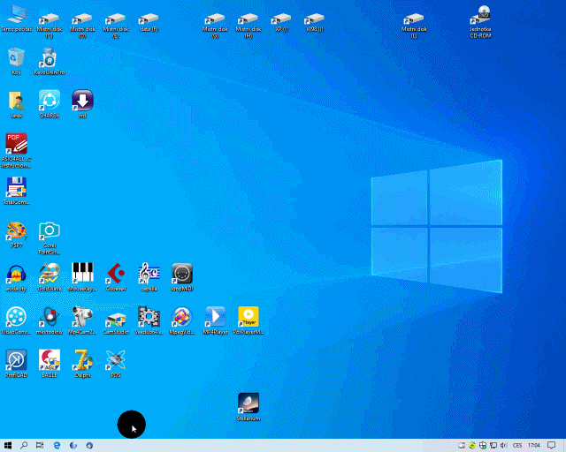Click the SHAREit shortcut
The height and width of the screenshot is (452, 566).
pyautogui.click(x=50, y=104)
